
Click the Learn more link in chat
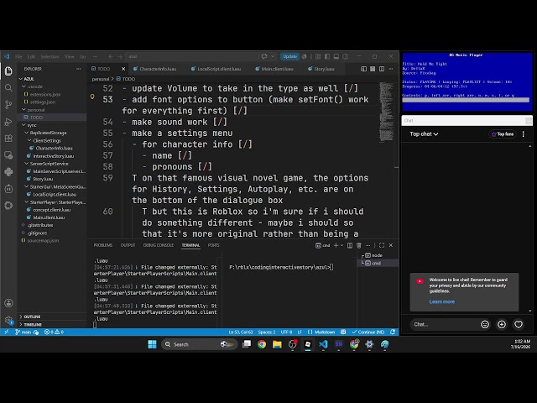[x=442, y=301]
